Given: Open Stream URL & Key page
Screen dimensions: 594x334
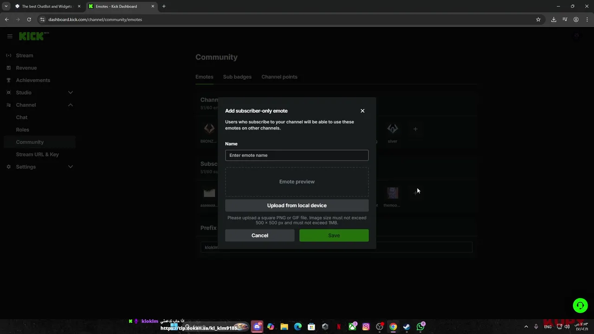Looking at the screenshot, I should (x=38, y=154).
